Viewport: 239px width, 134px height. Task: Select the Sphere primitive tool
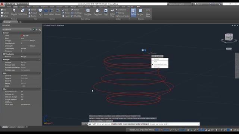pyautogui.click(x=4, y=16)
